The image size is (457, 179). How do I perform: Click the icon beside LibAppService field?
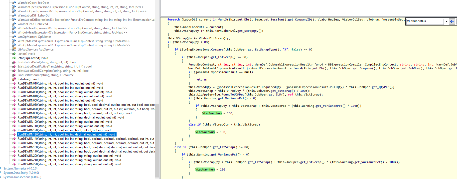14,49
